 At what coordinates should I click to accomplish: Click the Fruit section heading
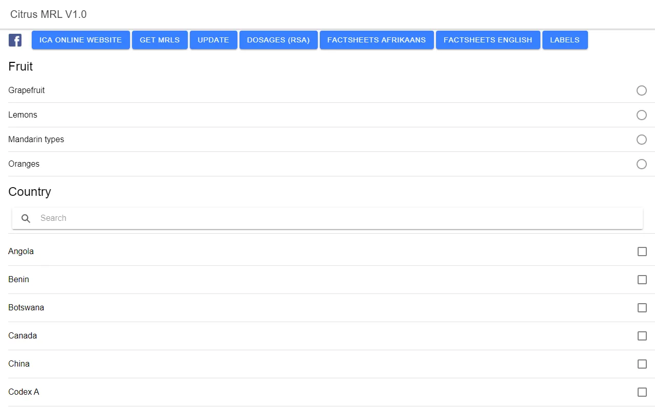(x=20, y=66)
